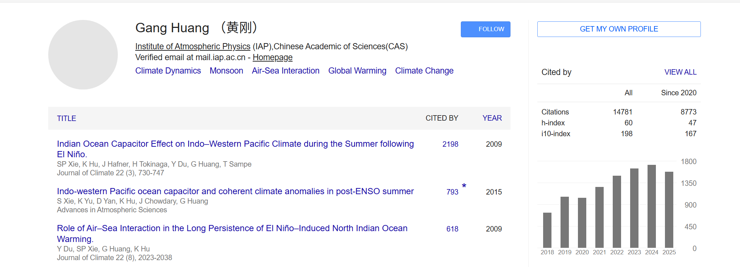Screen dimensions: 740x267
Task: Sort publications by TITLE column header
Action: coord(66,118)
